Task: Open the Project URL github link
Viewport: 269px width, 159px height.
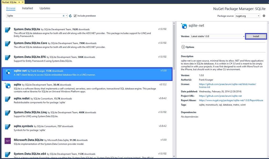Action: coord(220,96)
